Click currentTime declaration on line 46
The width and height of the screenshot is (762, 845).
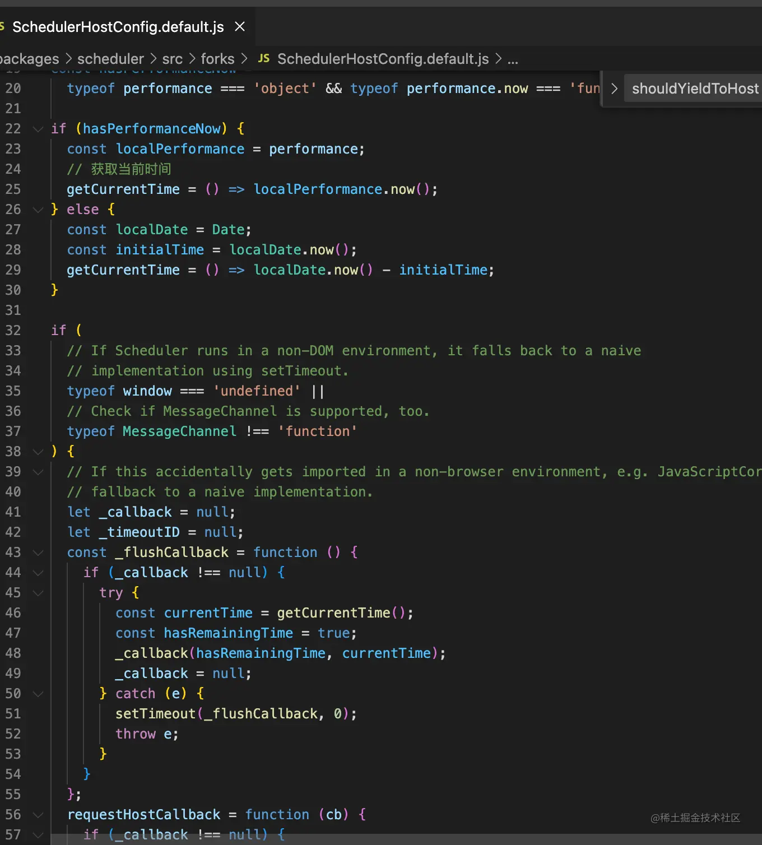(x=208, y=613)
